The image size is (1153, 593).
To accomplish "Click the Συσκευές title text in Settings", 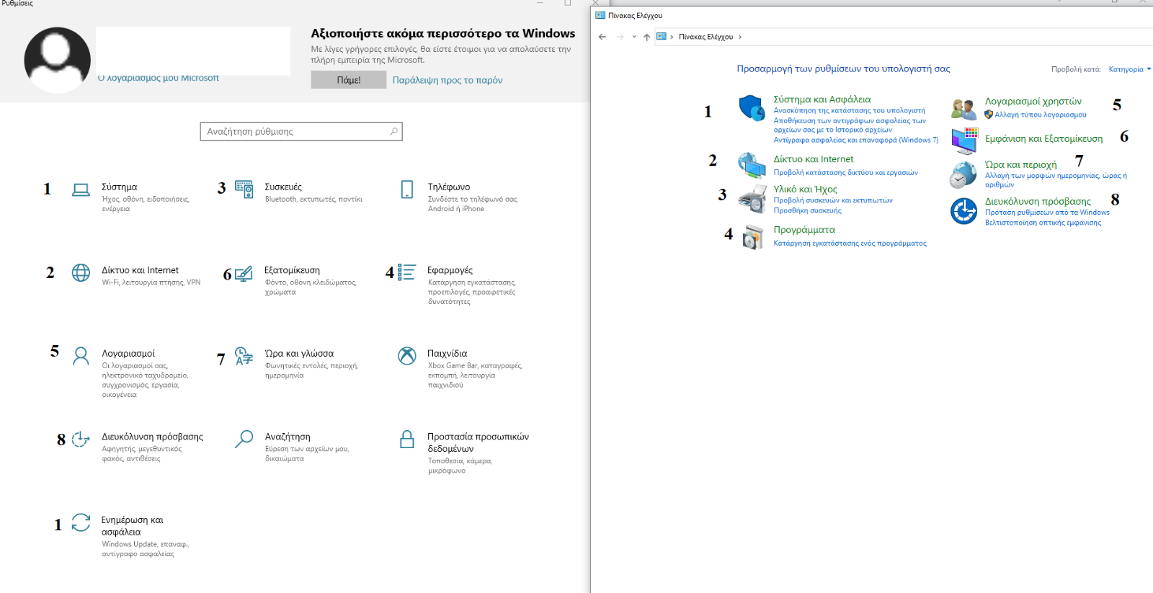I will 282,187.
